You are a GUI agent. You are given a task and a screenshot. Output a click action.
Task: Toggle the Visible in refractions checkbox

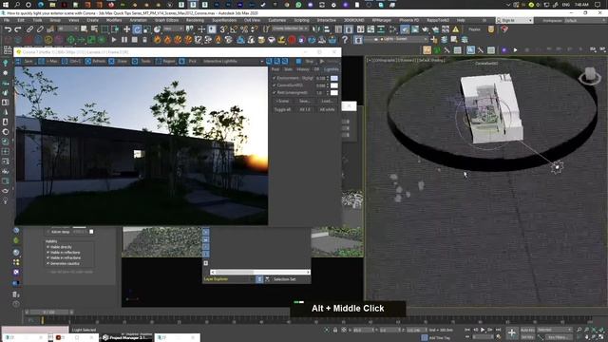(48, 257)
